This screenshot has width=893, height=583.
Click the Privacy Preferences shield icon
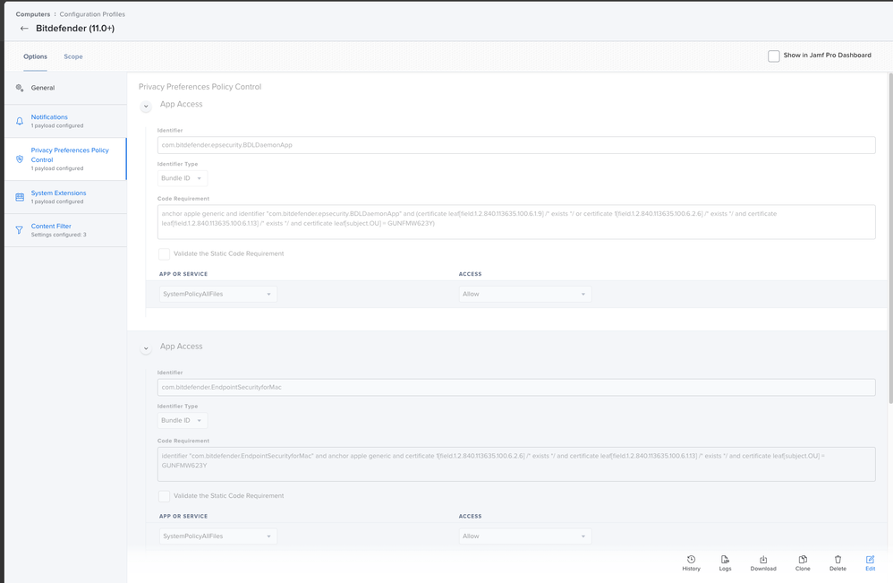(x=20, y=159)
